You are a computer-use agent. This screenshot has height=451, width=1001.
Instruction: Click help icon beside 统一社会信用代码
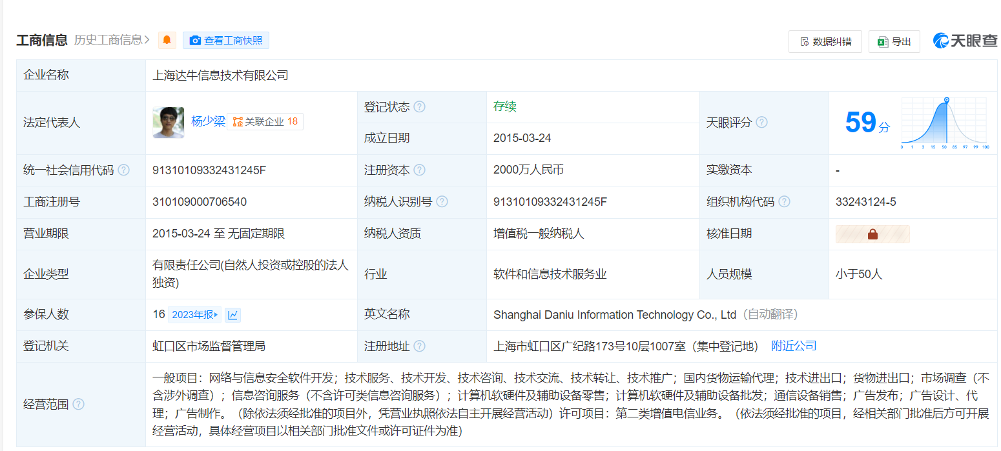[123, 170]
